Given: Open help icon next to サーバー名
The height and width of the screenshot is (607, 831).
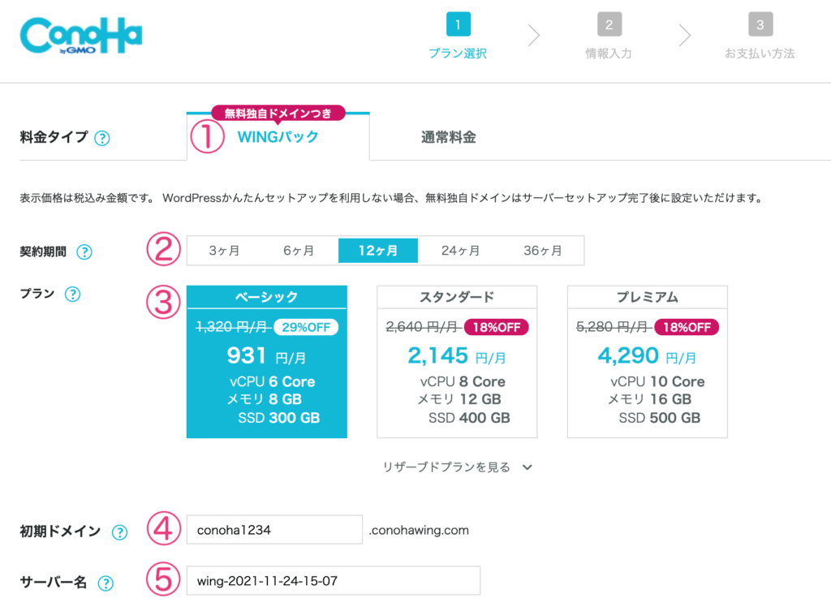Looking at the screenshot, I should pos(106,583).
